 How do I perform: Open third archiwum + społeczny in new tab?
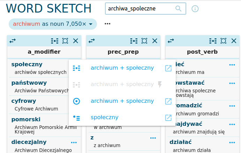[168, 101]
